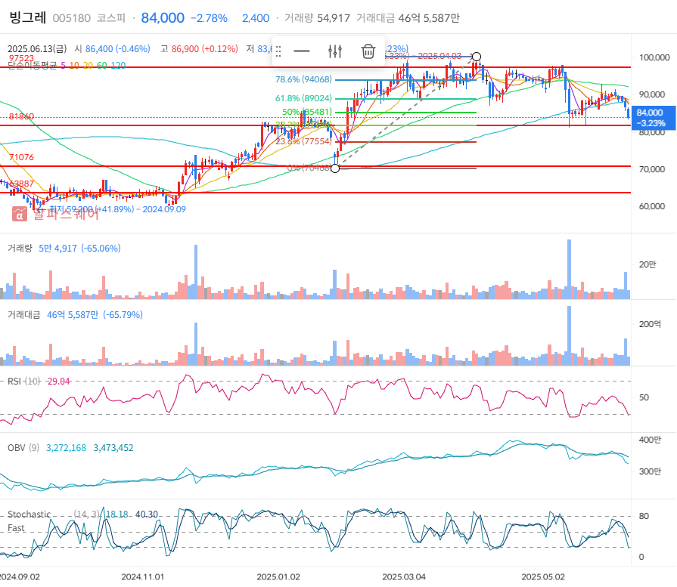The height and width of the screenshot is (587, 677).
Task: Click the 2025.05.02 date axis label
Action: (x=543, y=577)
